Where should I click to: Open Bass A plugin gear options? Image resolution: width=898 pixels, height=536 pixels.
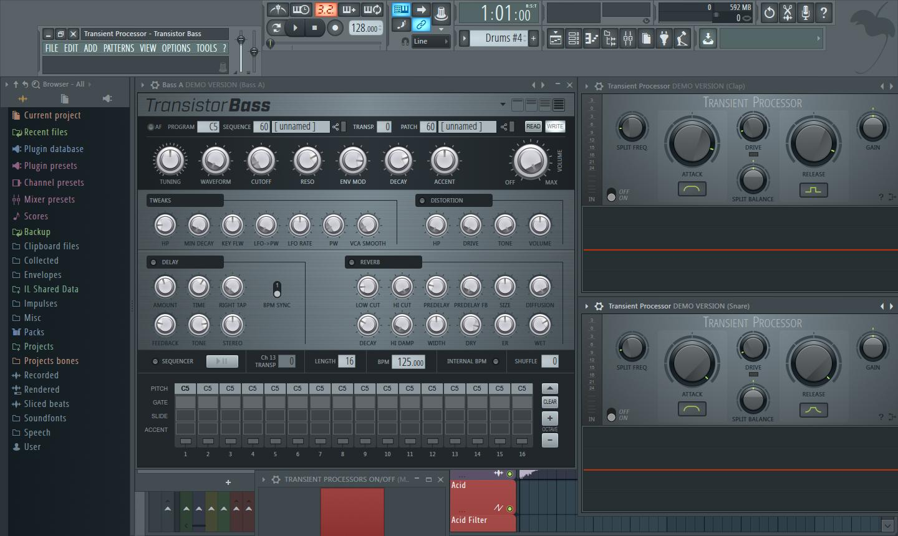(155, 85)
